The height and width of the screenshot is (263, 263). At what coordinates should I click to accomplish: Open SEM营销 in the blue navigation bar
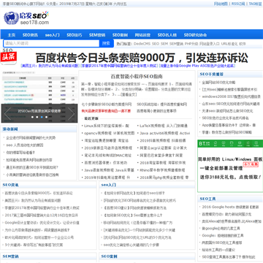(97, 35)
